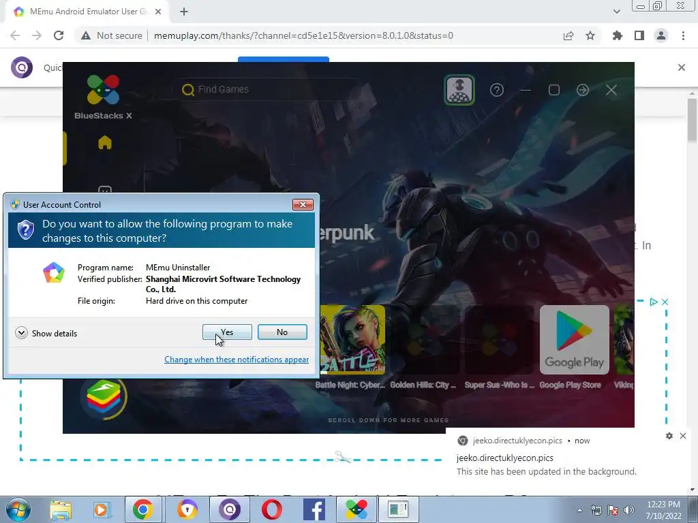This screenshot has height=523, width=698.
Task: Open BlueStacks profile avatar
Action: (459, 90)
